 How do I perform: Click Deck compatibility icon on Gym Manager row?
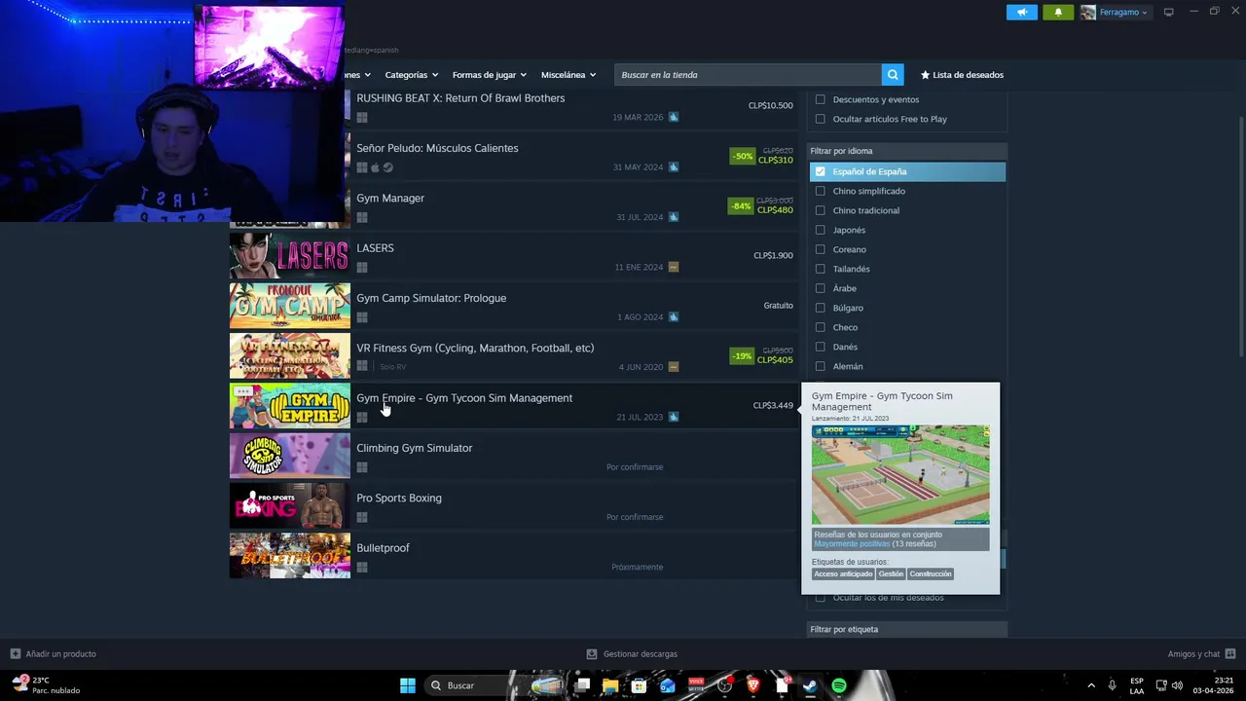click(x=674, y=217)
